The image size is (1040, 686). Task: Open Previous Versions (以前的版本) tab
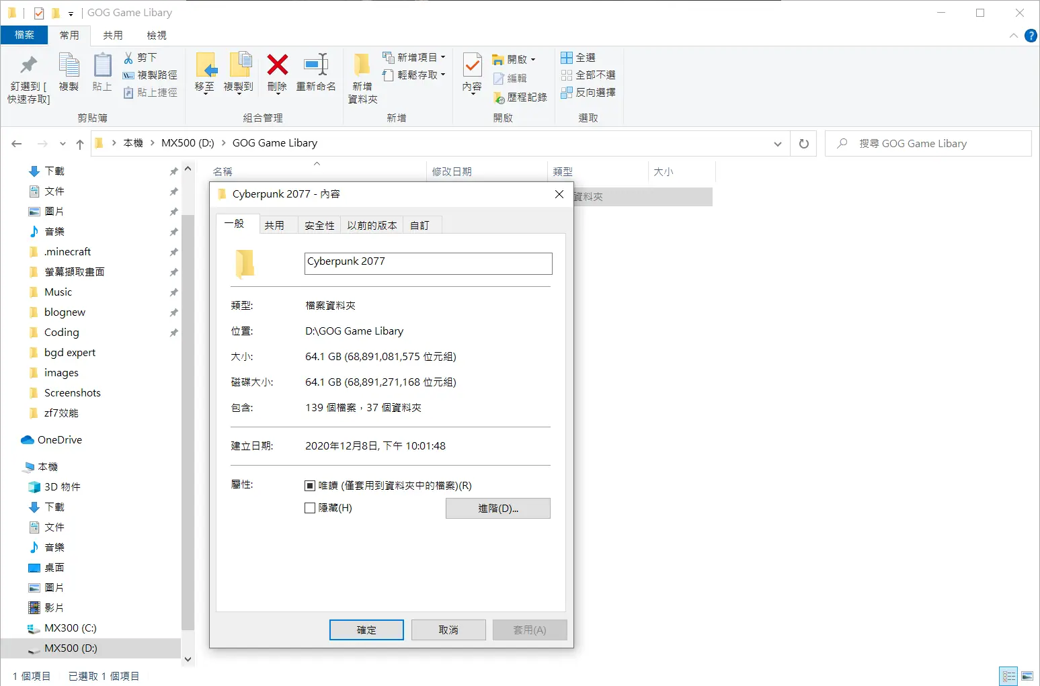372,226
